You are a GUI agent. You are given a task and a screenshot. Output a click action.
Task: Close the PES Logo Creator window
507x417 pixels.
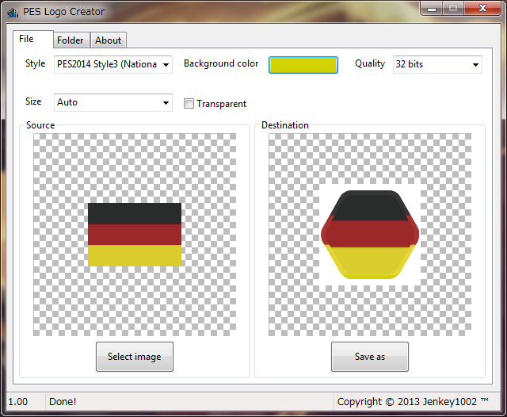point(482,8)
